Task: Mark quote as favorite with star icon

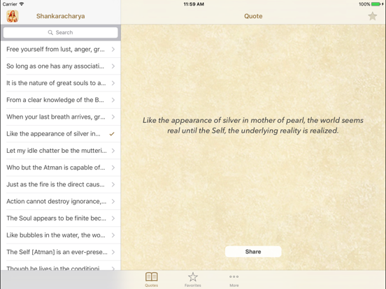Action: 373,16
